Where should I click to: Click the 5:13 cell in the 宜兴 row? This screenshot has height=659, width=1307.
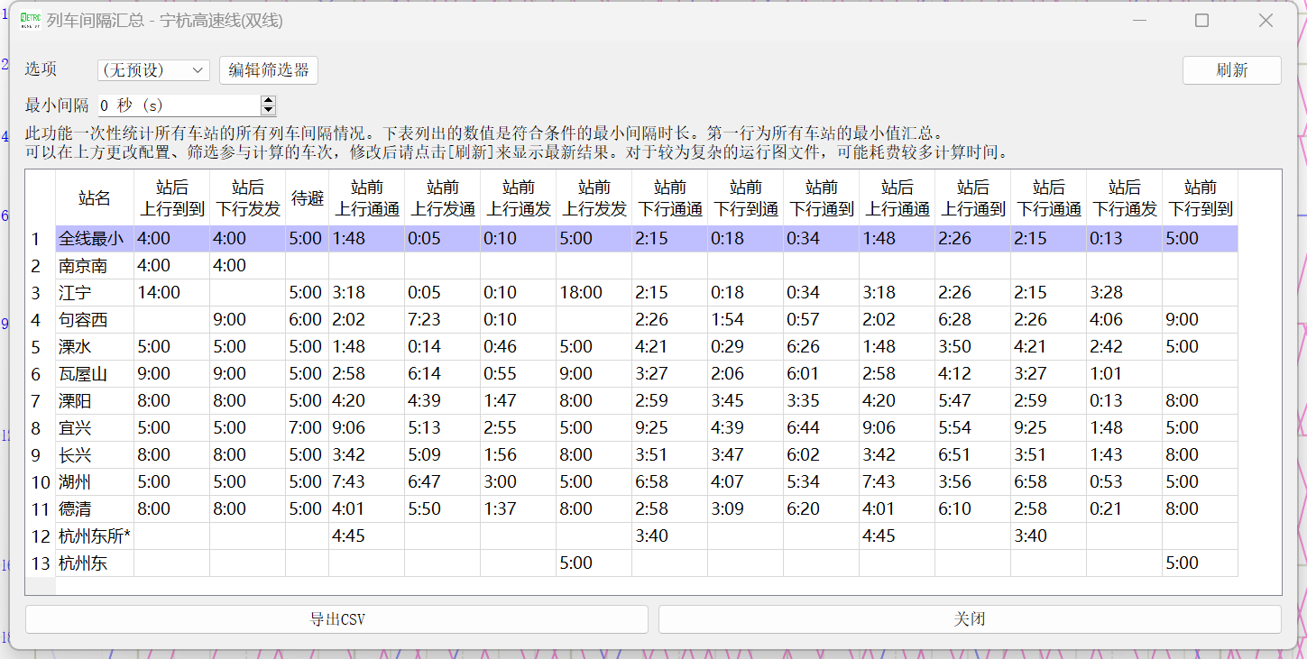tap(443, 428)
